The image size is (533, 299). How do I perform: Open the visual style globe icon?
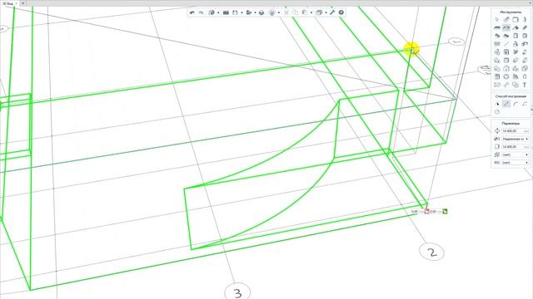click(x=211, y=12)
